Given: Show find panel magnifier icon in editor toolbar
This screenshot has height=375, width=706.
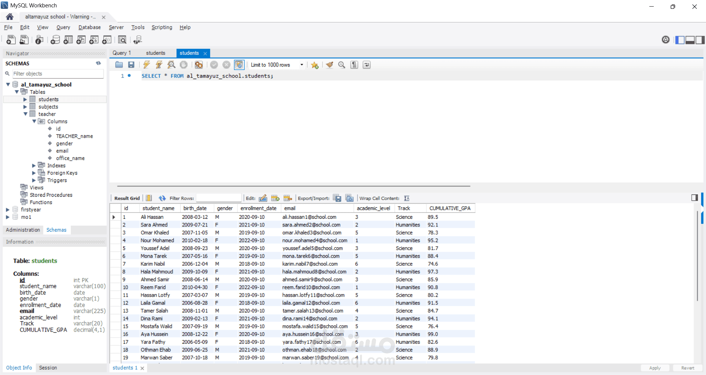Looking at the screenshot, I should pos(342,65).
